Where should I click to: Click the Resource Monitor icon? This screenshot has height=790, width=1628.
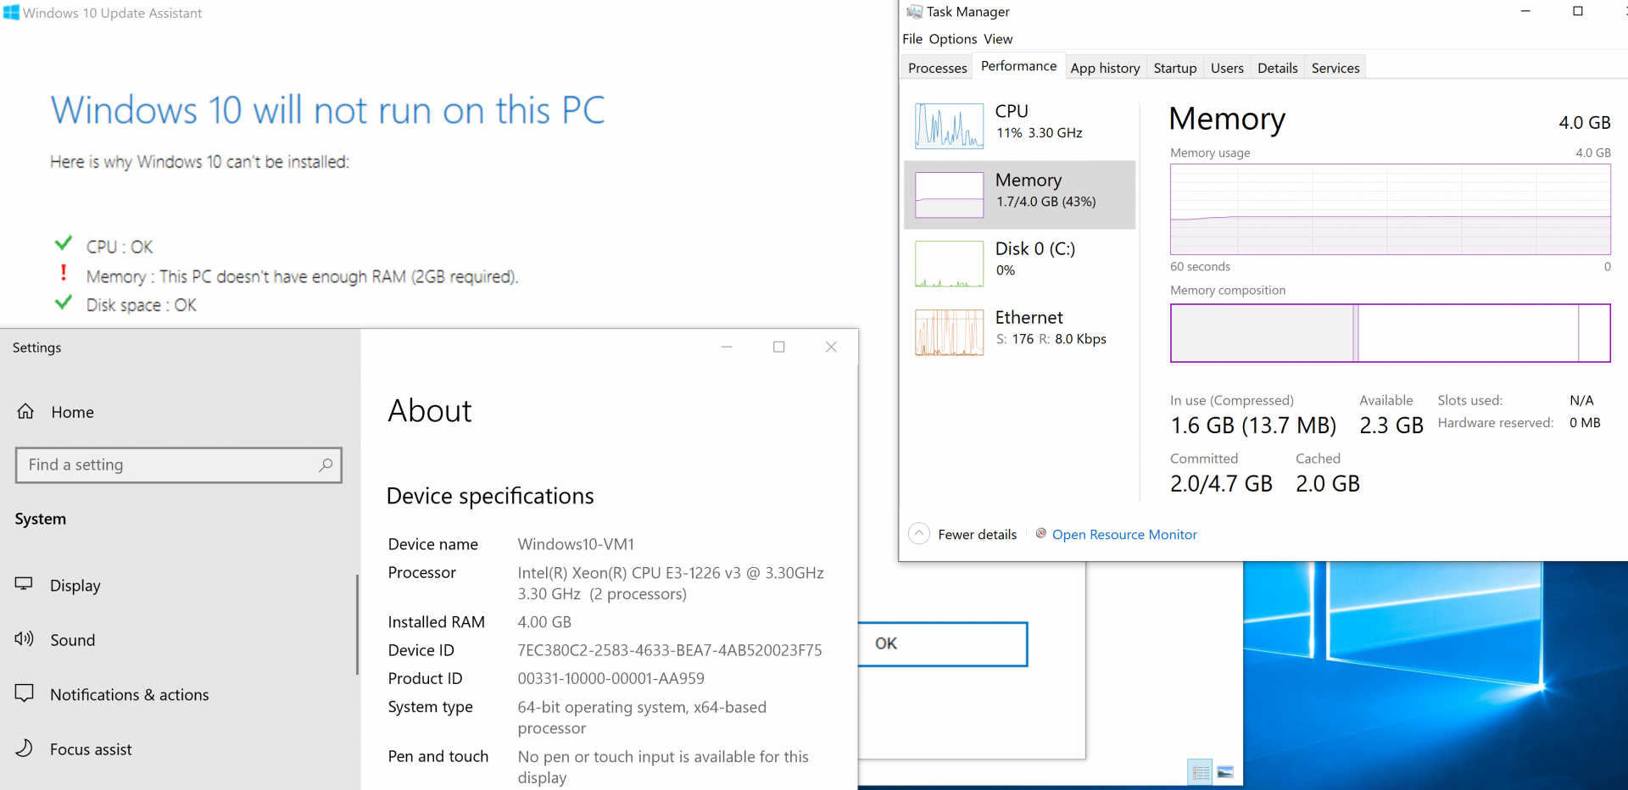tap(1041, 533)
